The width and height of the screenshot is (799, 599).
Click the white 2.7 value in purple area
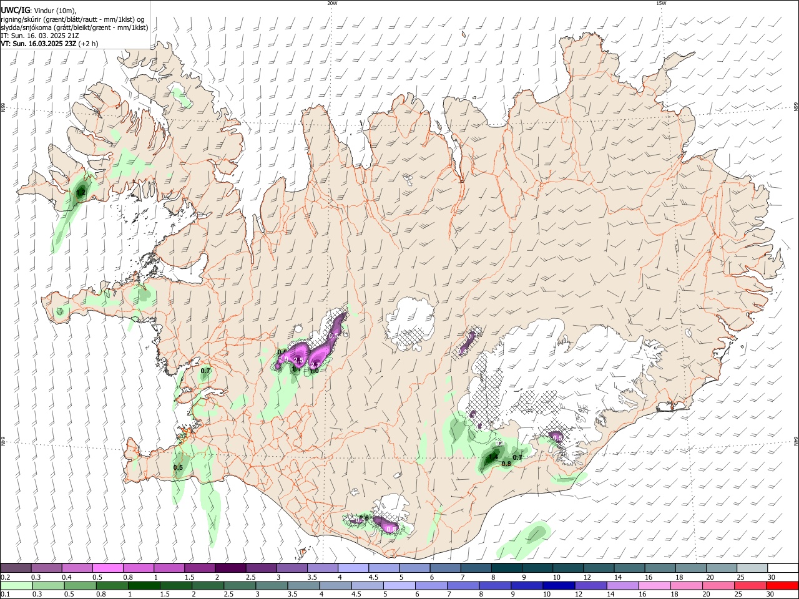coord(315,364)
